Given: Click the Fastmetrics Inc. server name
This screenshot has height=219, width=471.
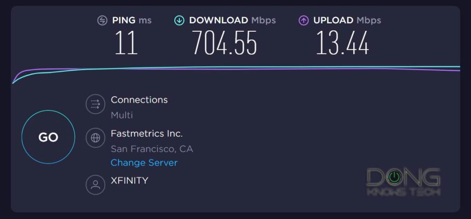Looking at the screenshot, I should [147, 133].
